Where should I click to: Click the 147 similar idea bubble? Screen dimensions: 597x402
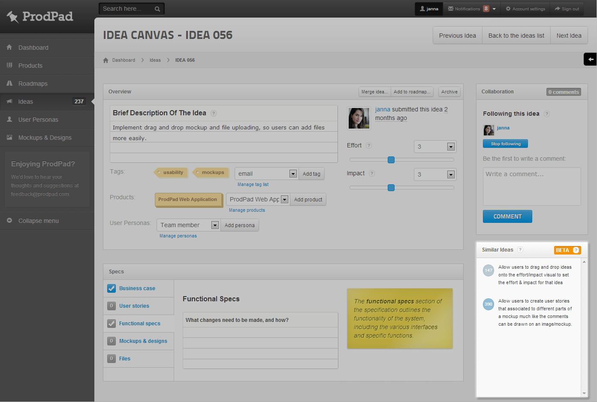pyautogui.click(x=488, y=270)
